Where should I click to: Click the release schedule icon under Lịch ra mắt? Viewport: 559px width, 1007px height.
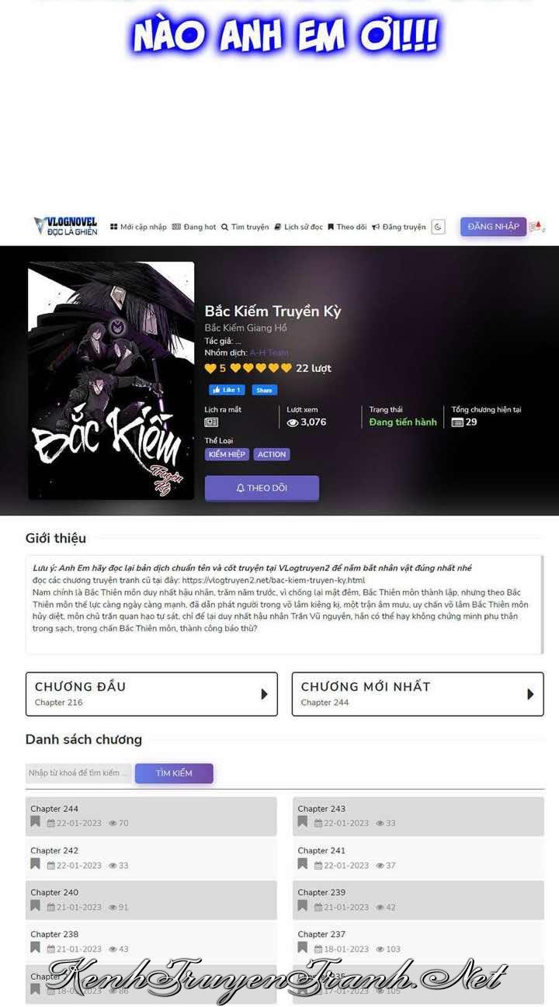pyautogui.click(x=211, y=422)
